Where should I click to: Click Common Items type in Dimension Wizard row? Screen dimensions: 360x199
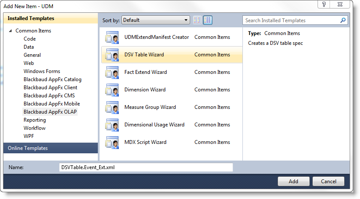click(x=212, y=90)
